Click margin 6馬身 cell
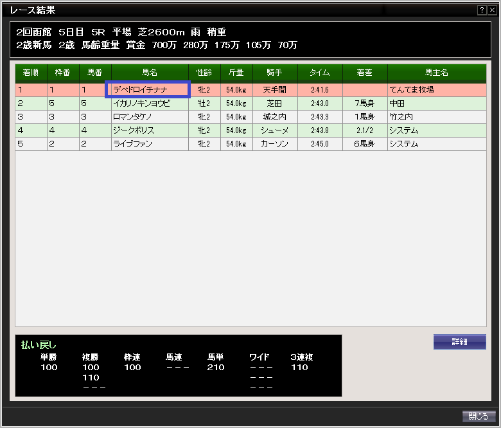This screenshot has height=428, width=501. point(365,144)
